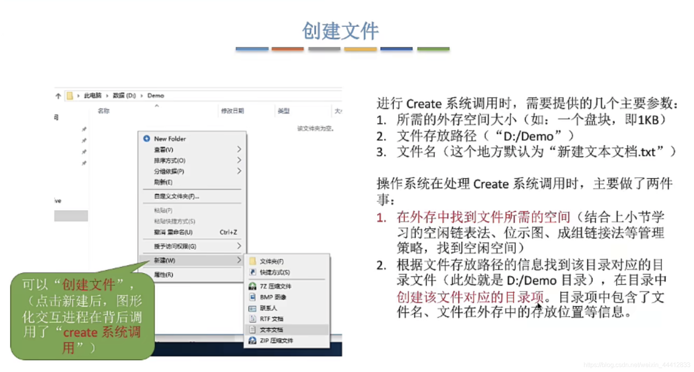This screenshot has width=694, height=372.
Task: Open the 新建(W) menu entry
Action: [x=192, y=260]
